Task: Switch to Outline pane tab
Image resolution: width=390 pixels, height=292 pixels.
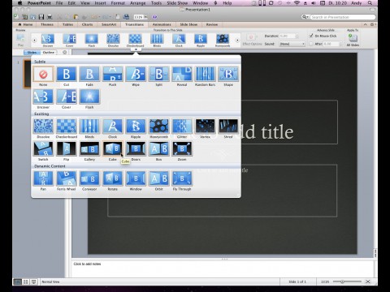Action: click(49, 52)
